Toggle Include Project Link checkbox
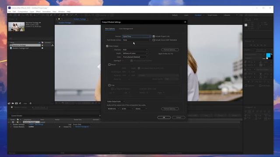 (x=154, y=36)
